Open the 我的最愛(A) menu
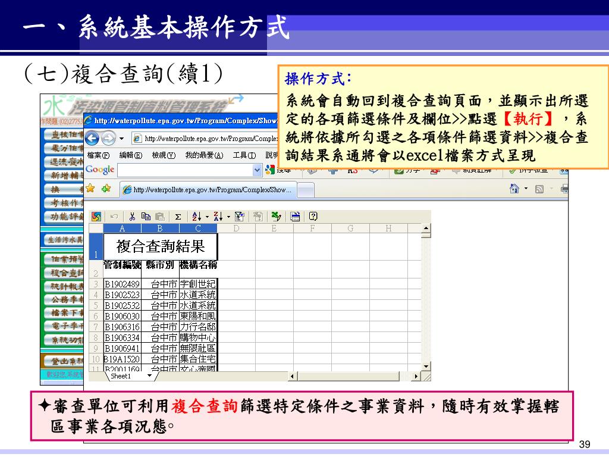609x457 pixels. (x=204, y=155)
